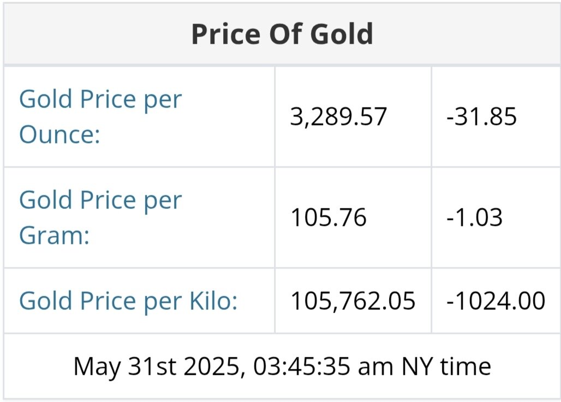Click the word Price in the title

226,34
